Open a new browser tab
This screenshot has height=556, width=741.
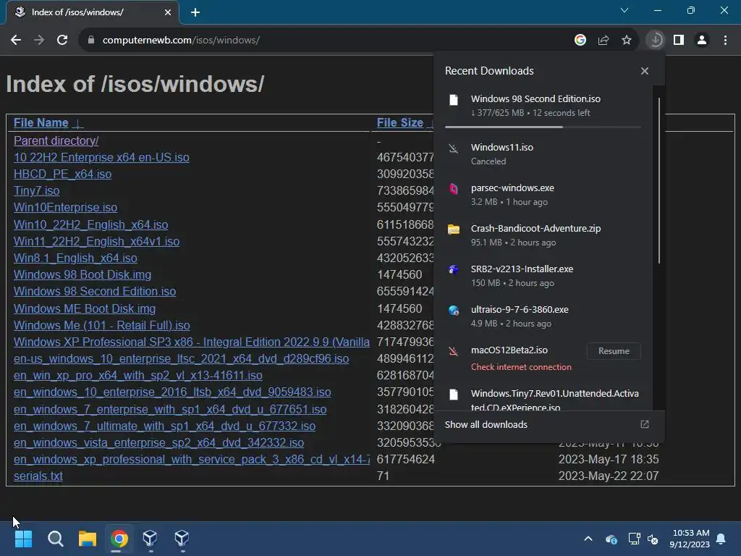pos(195,12)
